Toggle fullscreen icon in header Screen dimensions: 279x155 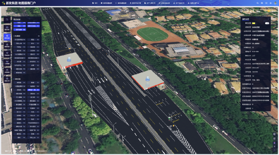[x=266, y=3]
